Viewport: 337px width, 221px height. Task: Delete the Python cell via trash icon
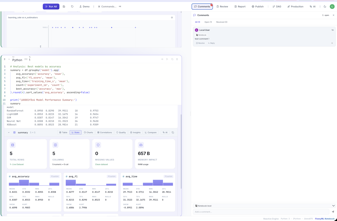(x=177, y=59)
